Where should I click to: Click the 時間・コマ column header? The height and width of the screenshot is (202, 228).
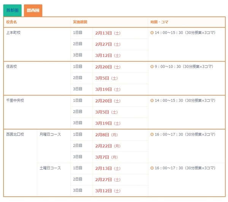[x=159, y=22]
